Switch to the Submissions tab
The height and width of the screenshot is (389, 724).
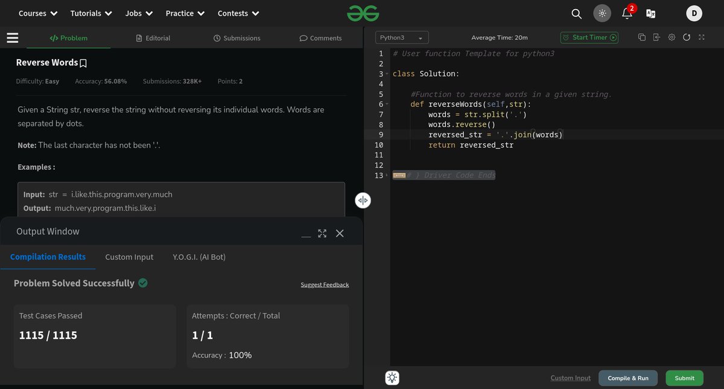click(237, 38)
